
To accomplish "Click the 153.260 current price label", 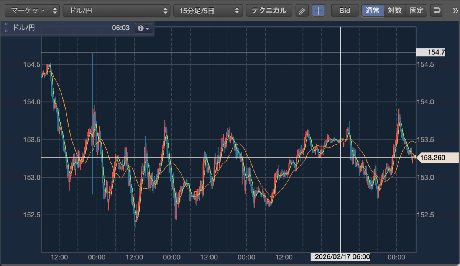I will [x=437, y=157].
